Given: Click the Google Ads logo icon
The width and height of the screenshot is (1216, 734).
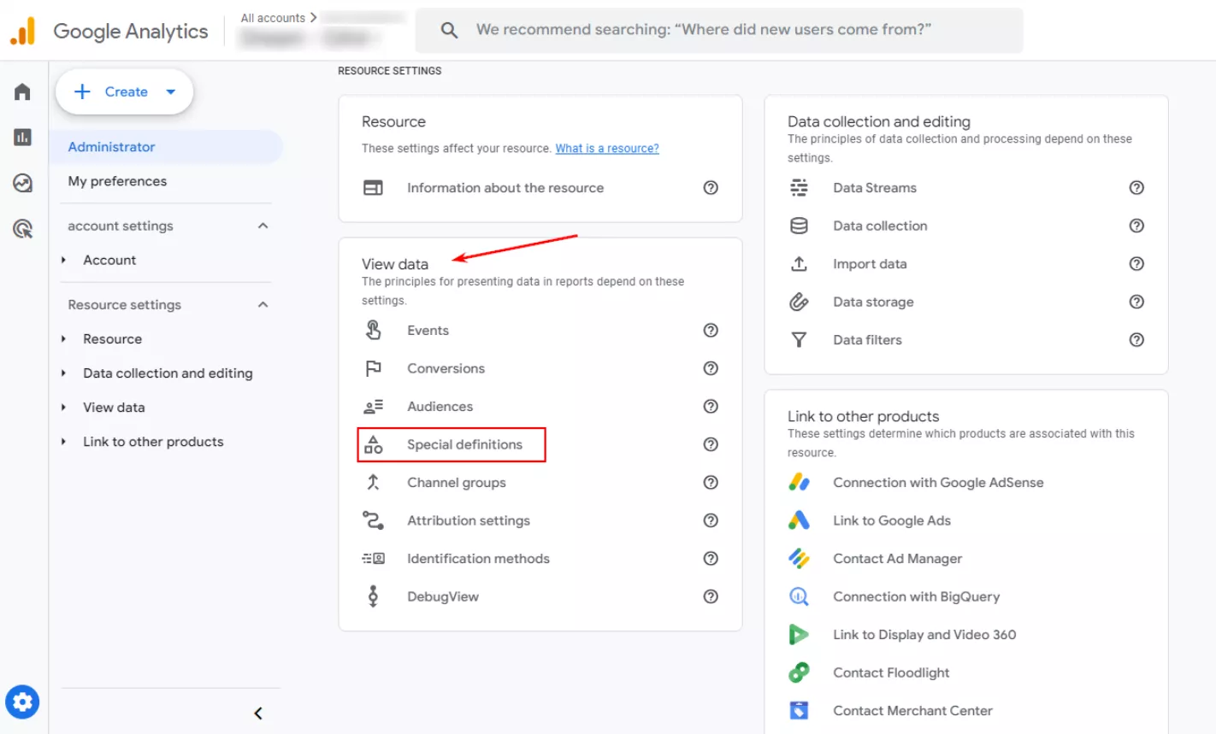Looking at the screenshot, I should 799,520.
